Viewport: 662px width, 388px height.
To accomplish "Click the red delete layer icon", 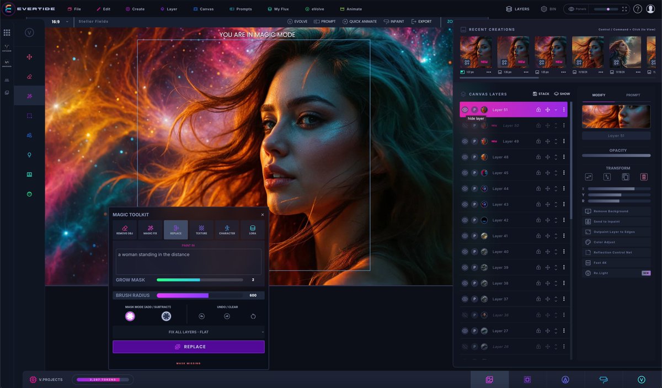I will pos(644,177).
